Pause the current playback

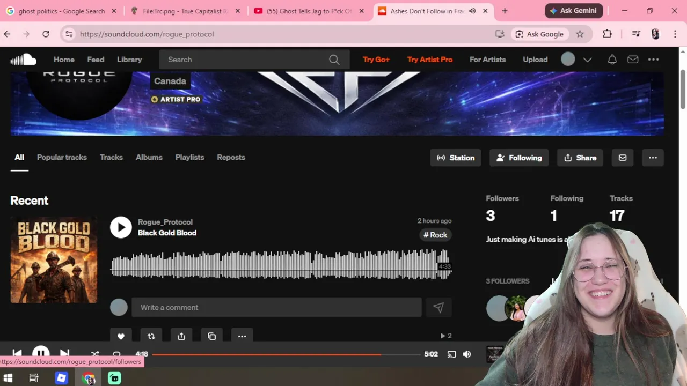tap(41, 353)
